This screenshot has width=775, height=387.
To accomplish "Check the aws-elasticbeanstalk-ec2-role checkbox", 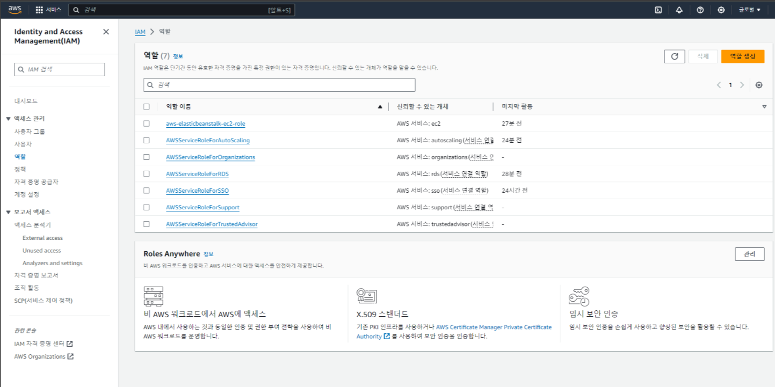I will (x=147, y=123).
